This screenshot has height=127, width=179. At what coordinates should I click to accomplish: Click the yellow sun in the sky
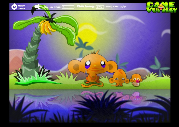[x=87, y=34]
